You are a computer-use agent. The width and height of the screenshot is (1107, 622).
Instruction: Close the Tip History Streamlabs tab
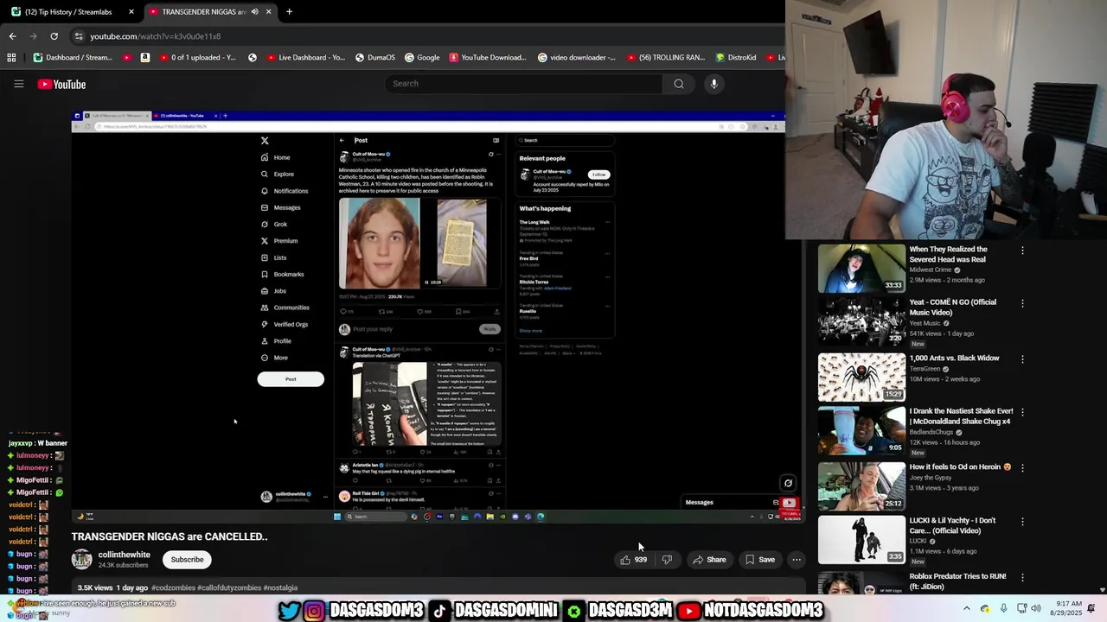click(131, 12)
